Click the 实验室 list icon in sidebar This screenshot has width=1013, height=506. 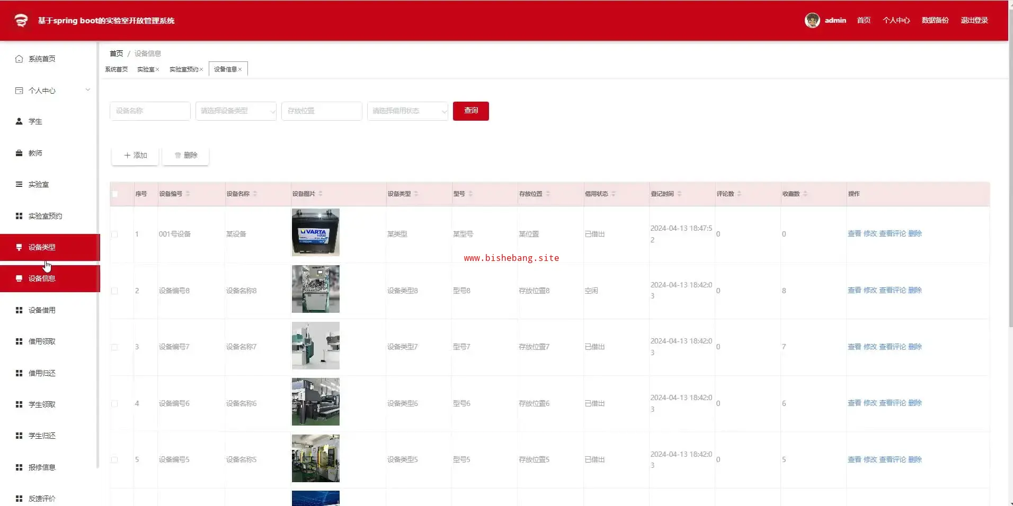[x=19, y=184]
